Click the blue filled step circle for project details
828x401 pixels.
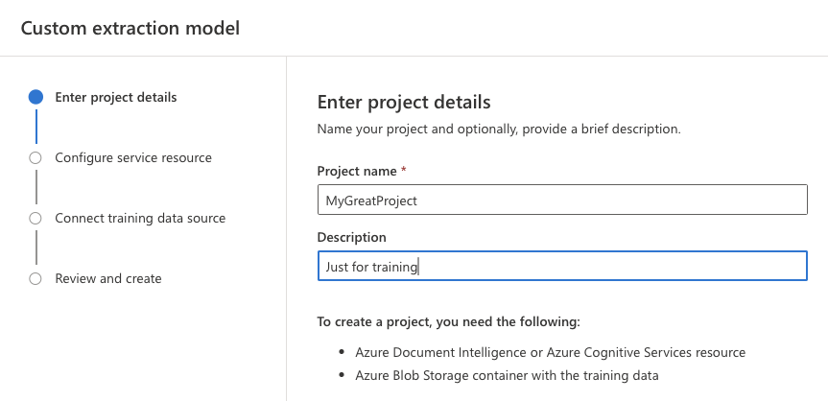(x=35, y=97)
